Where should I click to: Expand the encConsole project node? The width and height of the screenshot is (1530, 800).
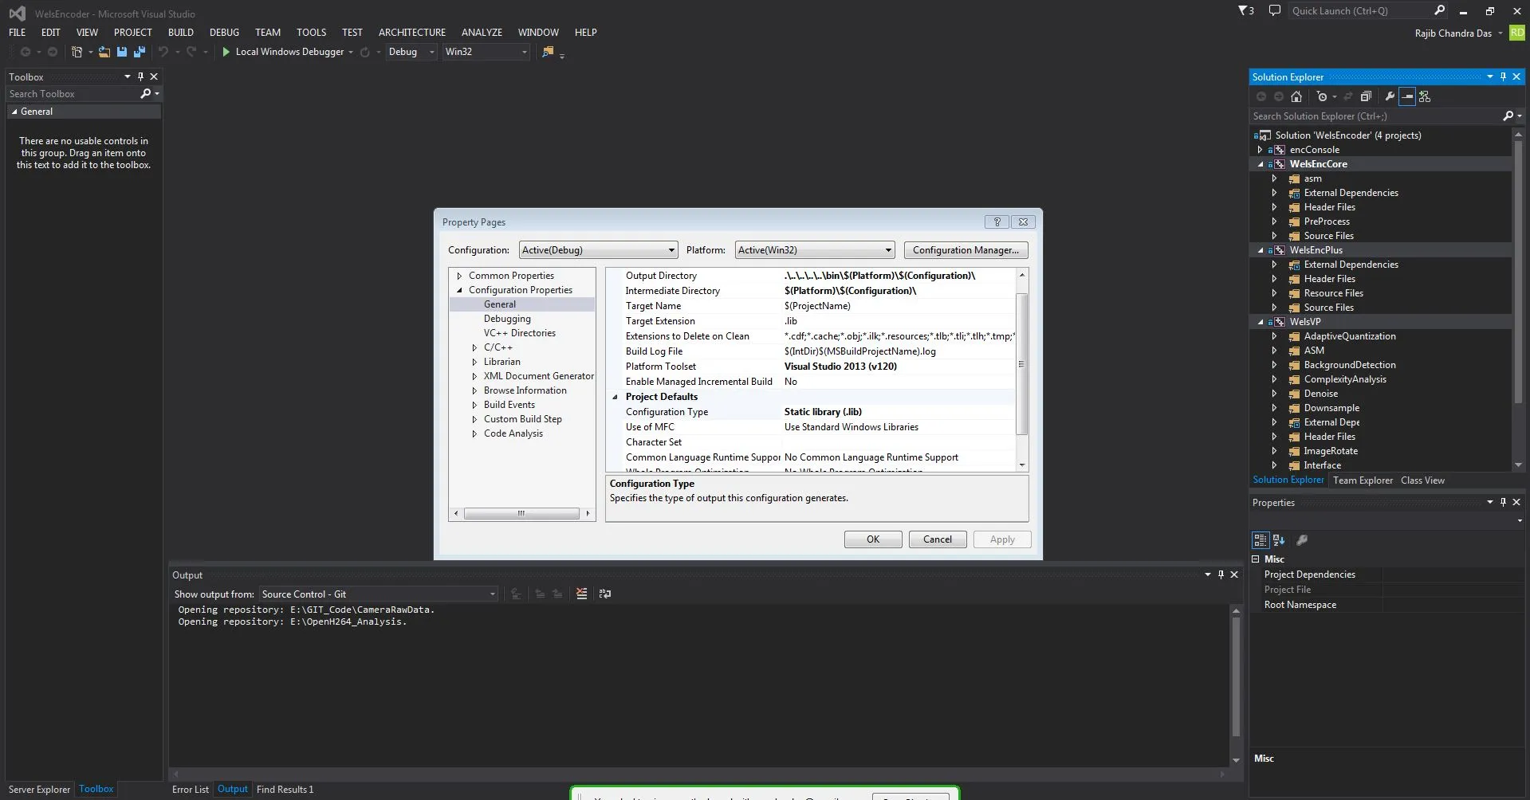(1260, 150)
